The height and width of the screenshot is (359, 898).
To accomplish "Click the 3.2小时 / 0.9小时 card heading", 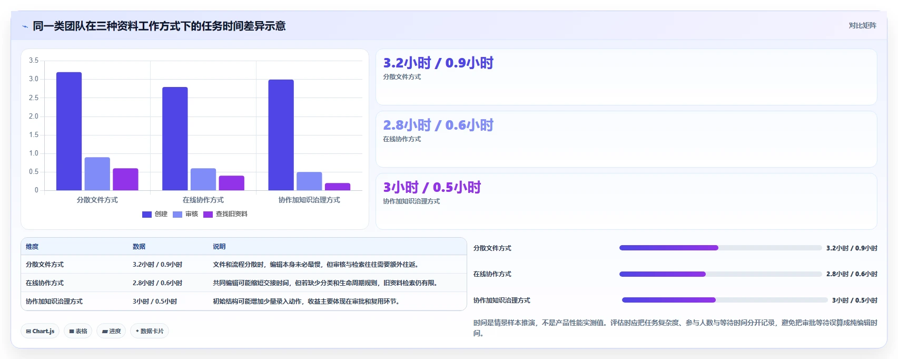I will 438,63.
